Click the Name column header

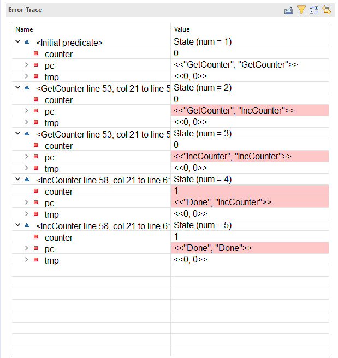click(x=24, y=29)
